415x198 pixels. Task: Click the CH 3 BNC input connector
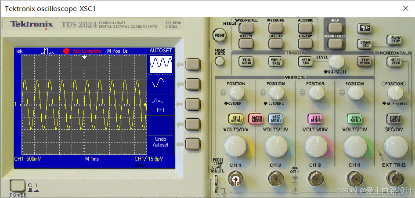point(315,180)
